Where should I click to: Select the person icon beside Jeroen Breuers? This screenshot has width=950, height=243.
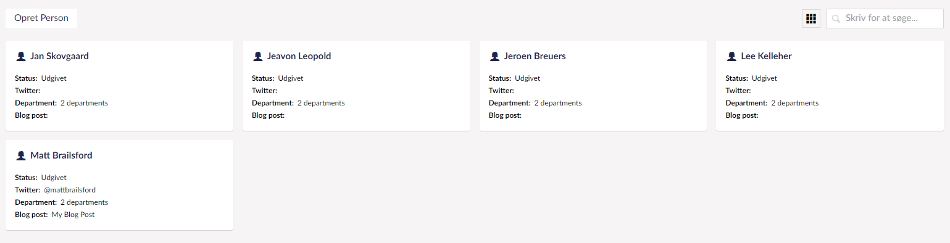pyautogui.click(x=494, y=56)
